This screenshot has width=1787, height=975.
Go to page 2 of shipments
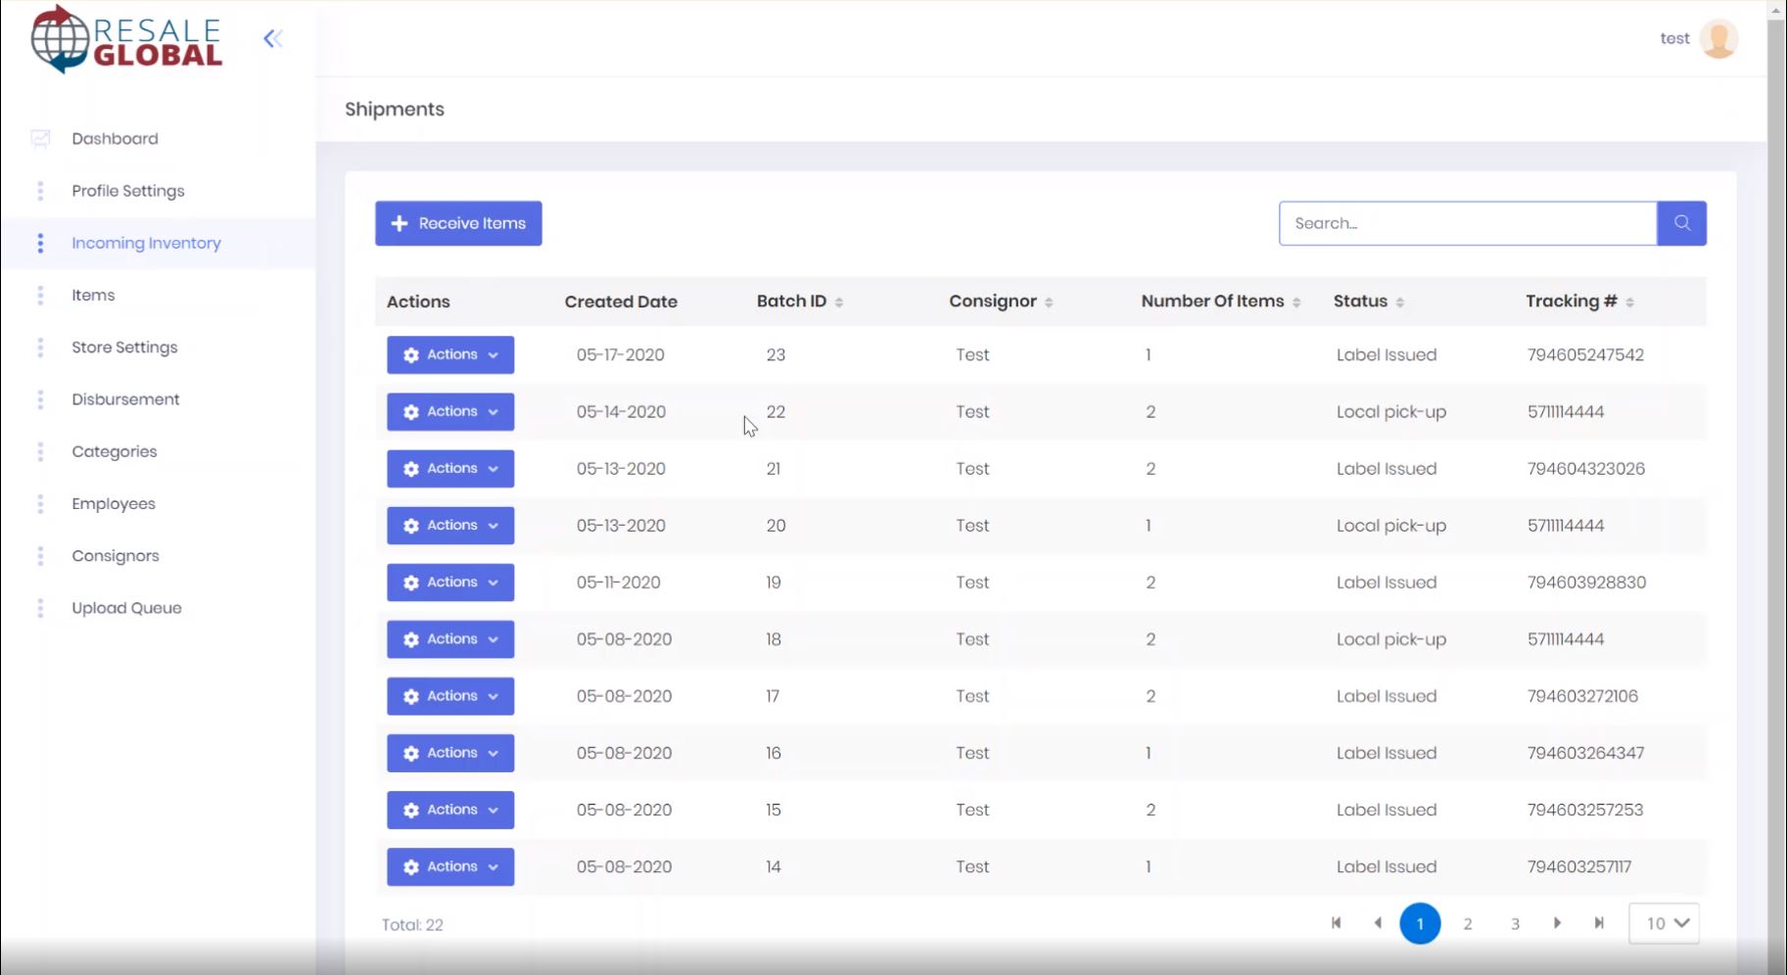click(1467, 924)
